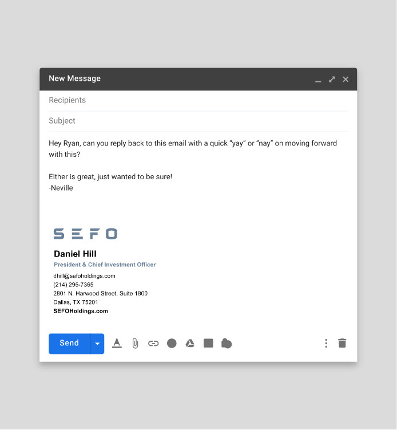Image resolution: width=397 pixels, height=430 pixels.
Task: Insert a link using the chain icon
Action: coord(153,344)
